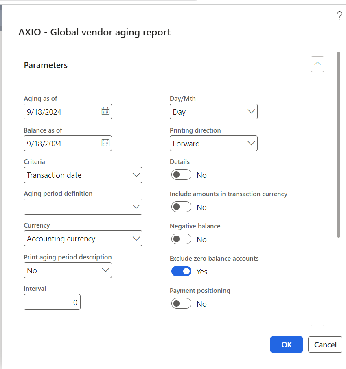
Task: Click the AXIO report dialog title
Action: tap(94, 32)
